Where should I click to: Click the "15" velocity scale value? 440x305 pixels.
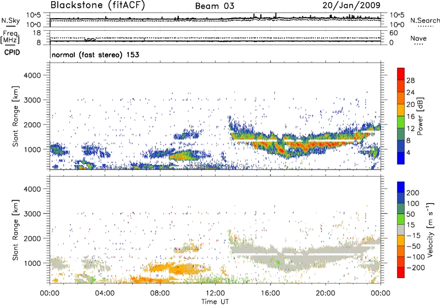[x=410, y=225]
